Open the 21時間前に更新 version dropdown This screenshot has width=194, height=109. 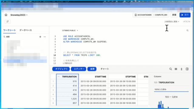tap(172, 21)
